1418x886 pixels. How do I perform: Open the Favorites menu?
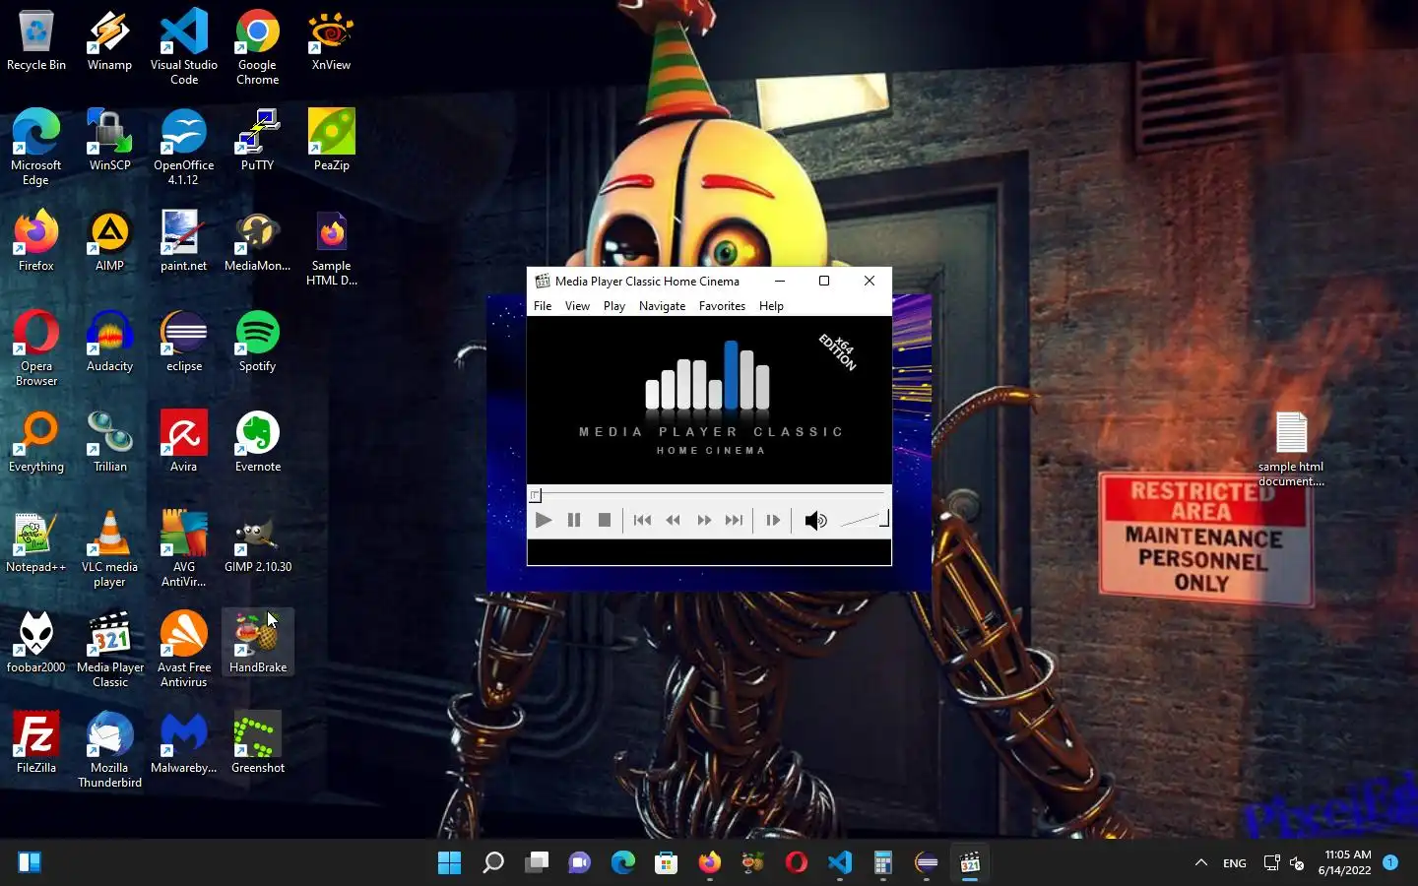click(x=722, y=306)
